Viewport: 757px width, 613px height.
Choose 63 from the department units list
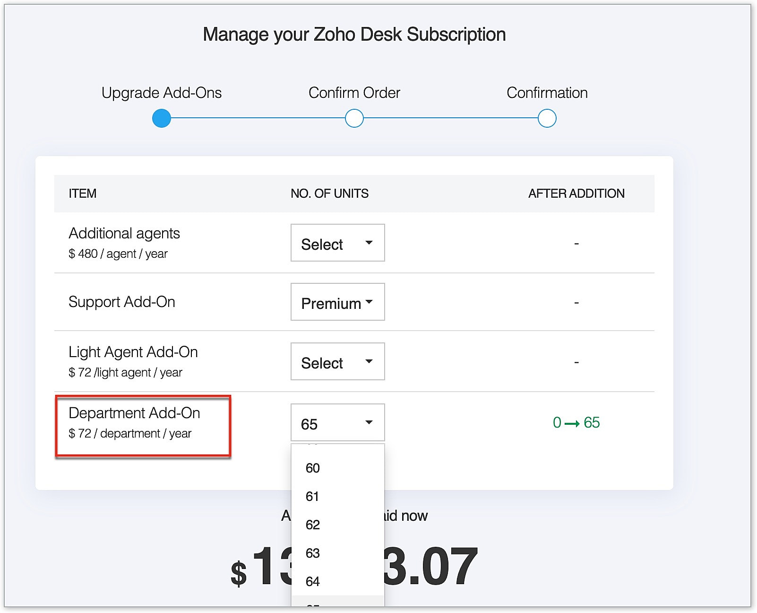pos(337,553)
